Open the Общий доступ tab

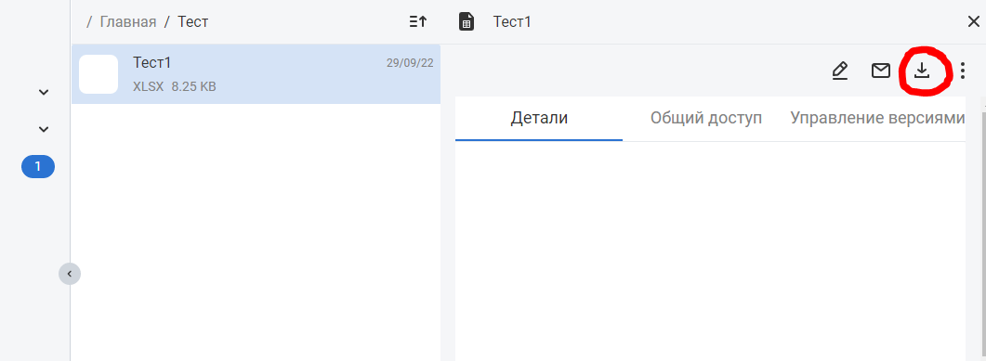[x=706, y=118]
